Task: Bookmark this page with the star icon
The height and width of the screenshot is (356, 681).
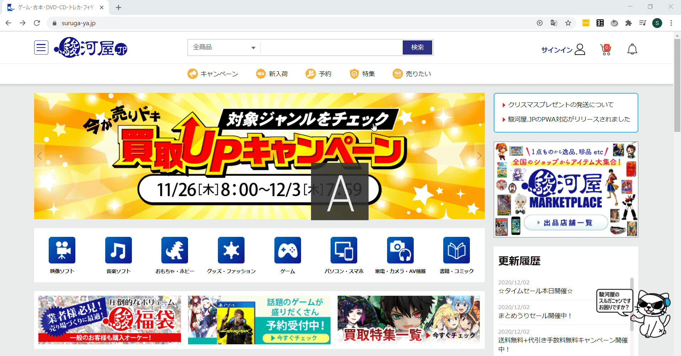Action: [568, 23]
